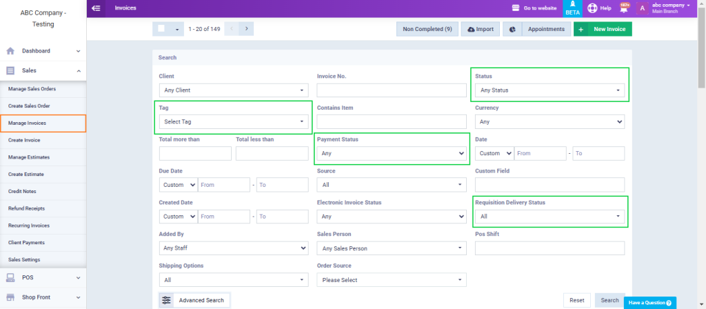Screen dimensions: 706x309
Task: Open the Created Date Custom dropdown
Action: pos(179,216)
